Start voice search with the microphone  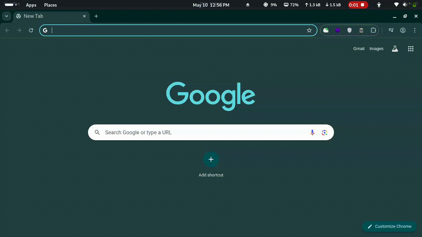(313, 132)
